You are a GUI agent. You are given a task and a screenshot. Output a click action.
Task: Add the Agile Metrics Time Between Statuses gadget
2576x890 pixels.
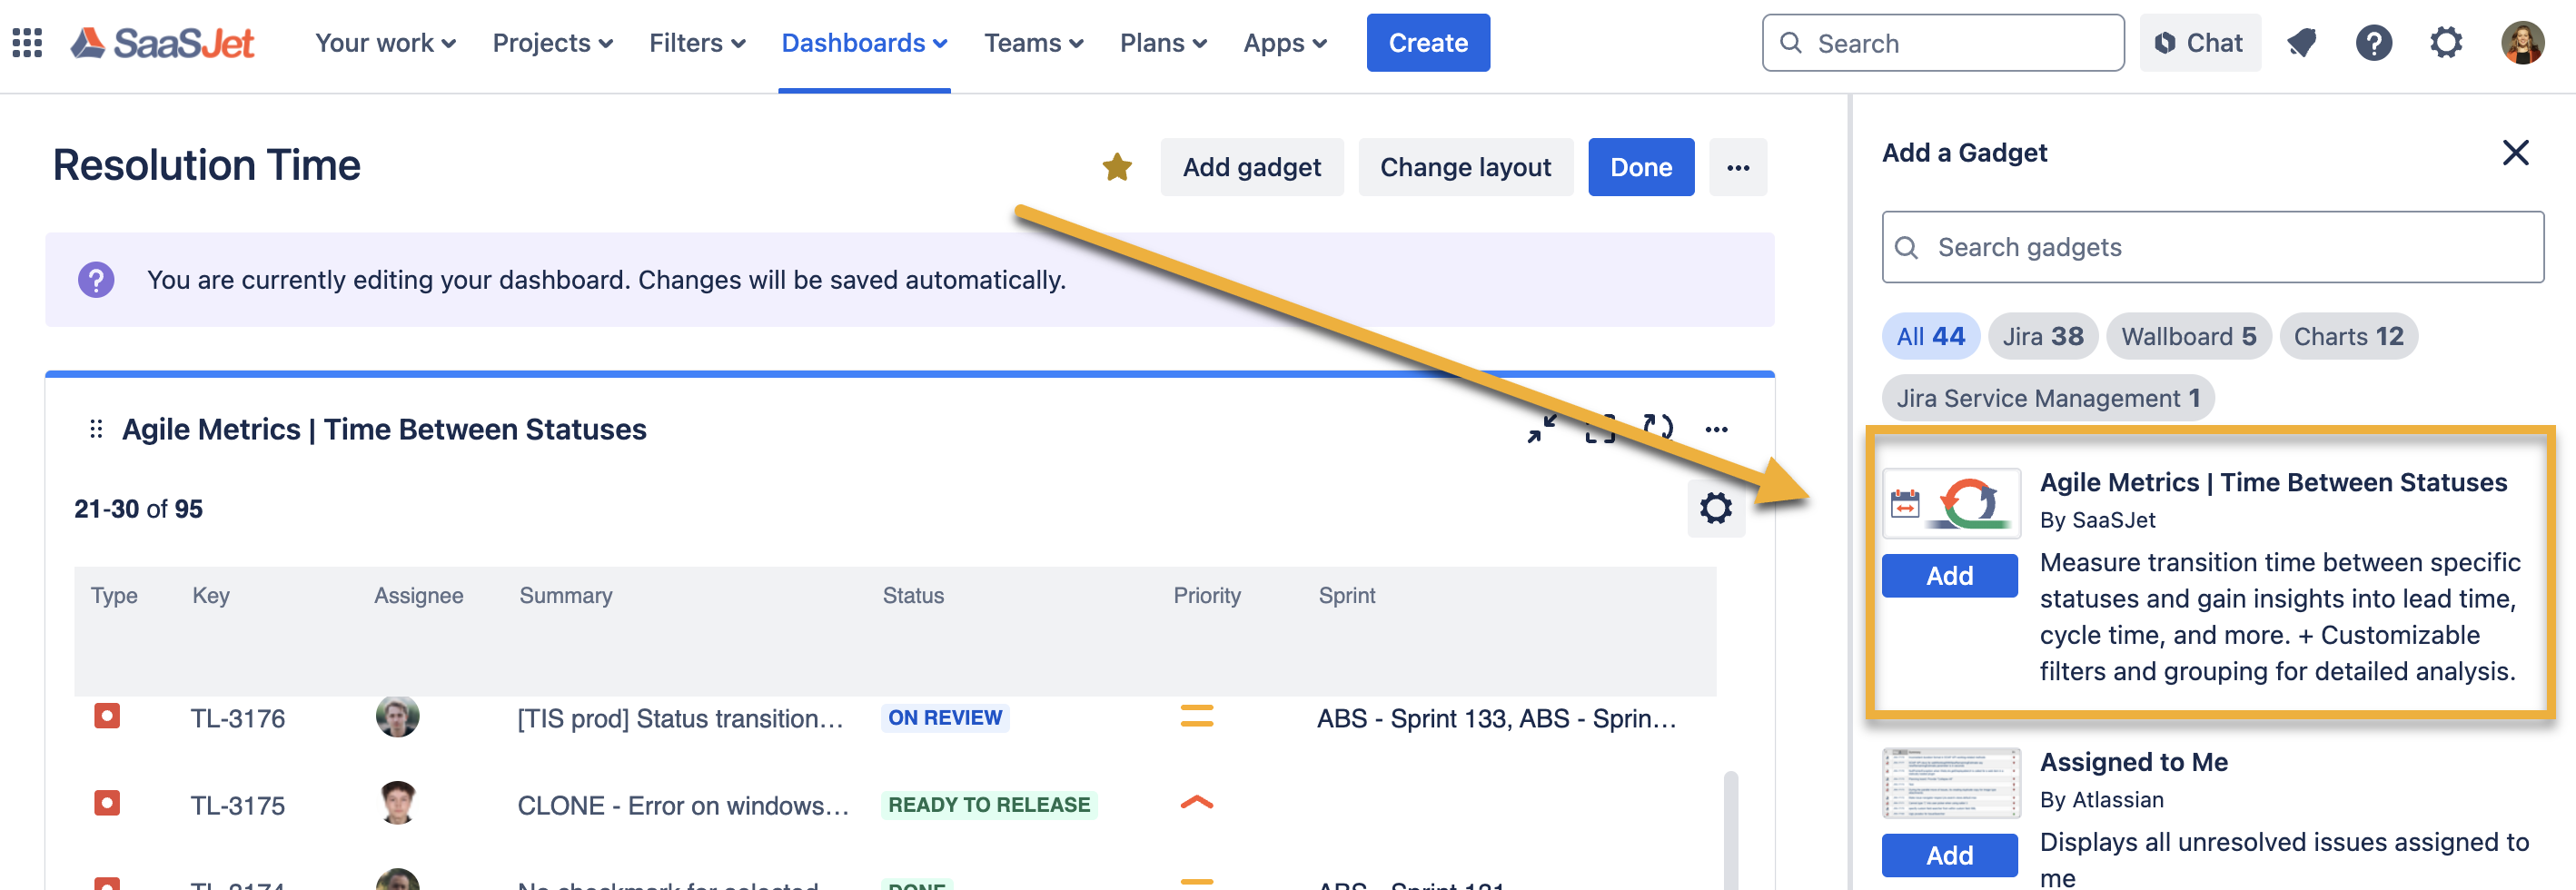pos(1949,575)
